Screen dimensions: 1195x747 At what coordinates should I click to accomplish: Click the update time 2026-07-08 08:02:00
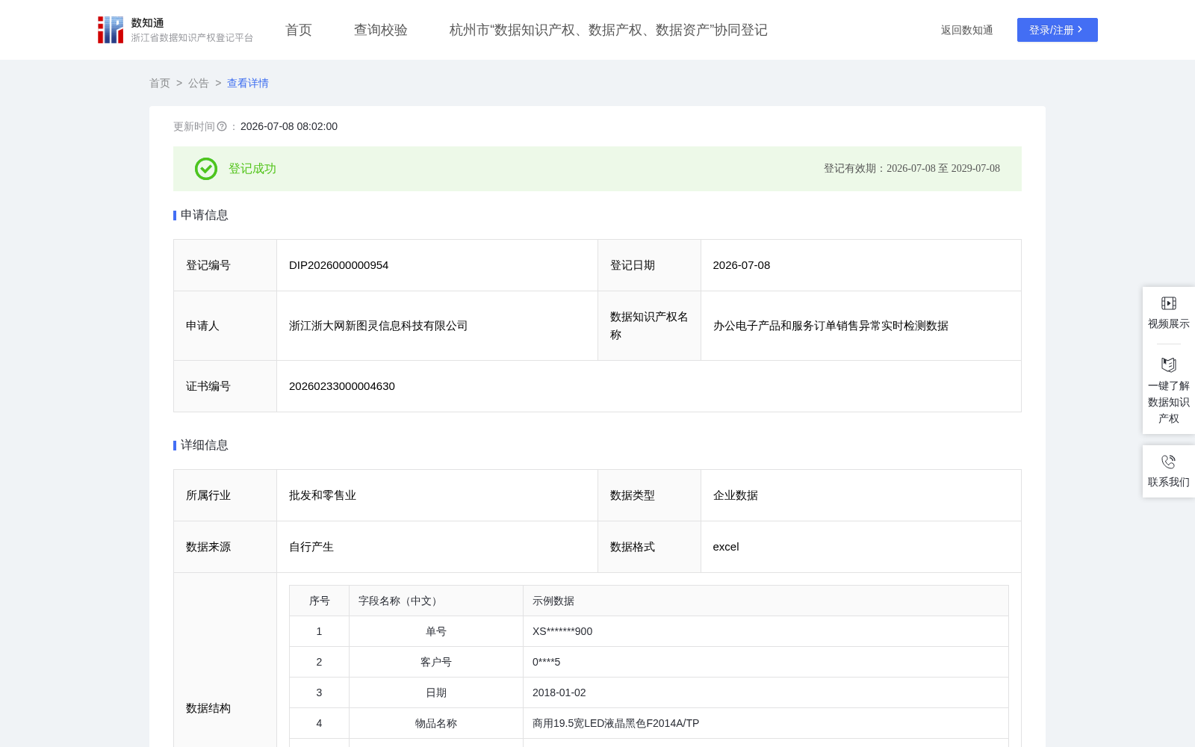pyautogui.click(x=289, y=126)
